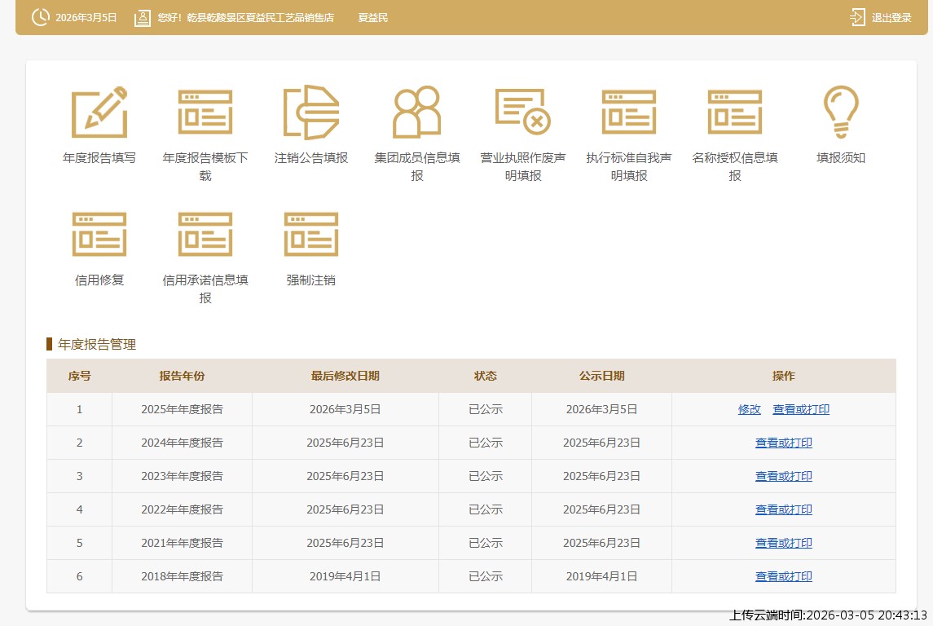Click the 夏益民 user name in header
Screen dimensions: 933x626
click(x=373, y=17)
